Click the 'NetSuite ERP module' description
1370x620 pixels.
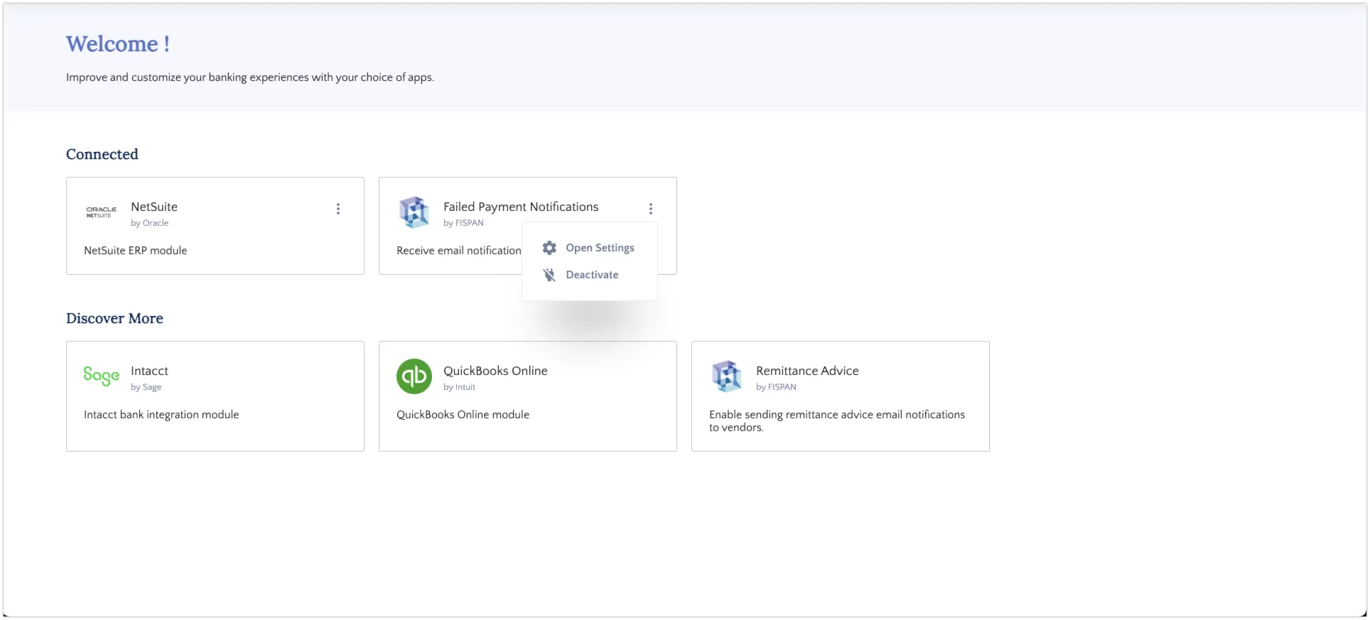click(136, 251)
